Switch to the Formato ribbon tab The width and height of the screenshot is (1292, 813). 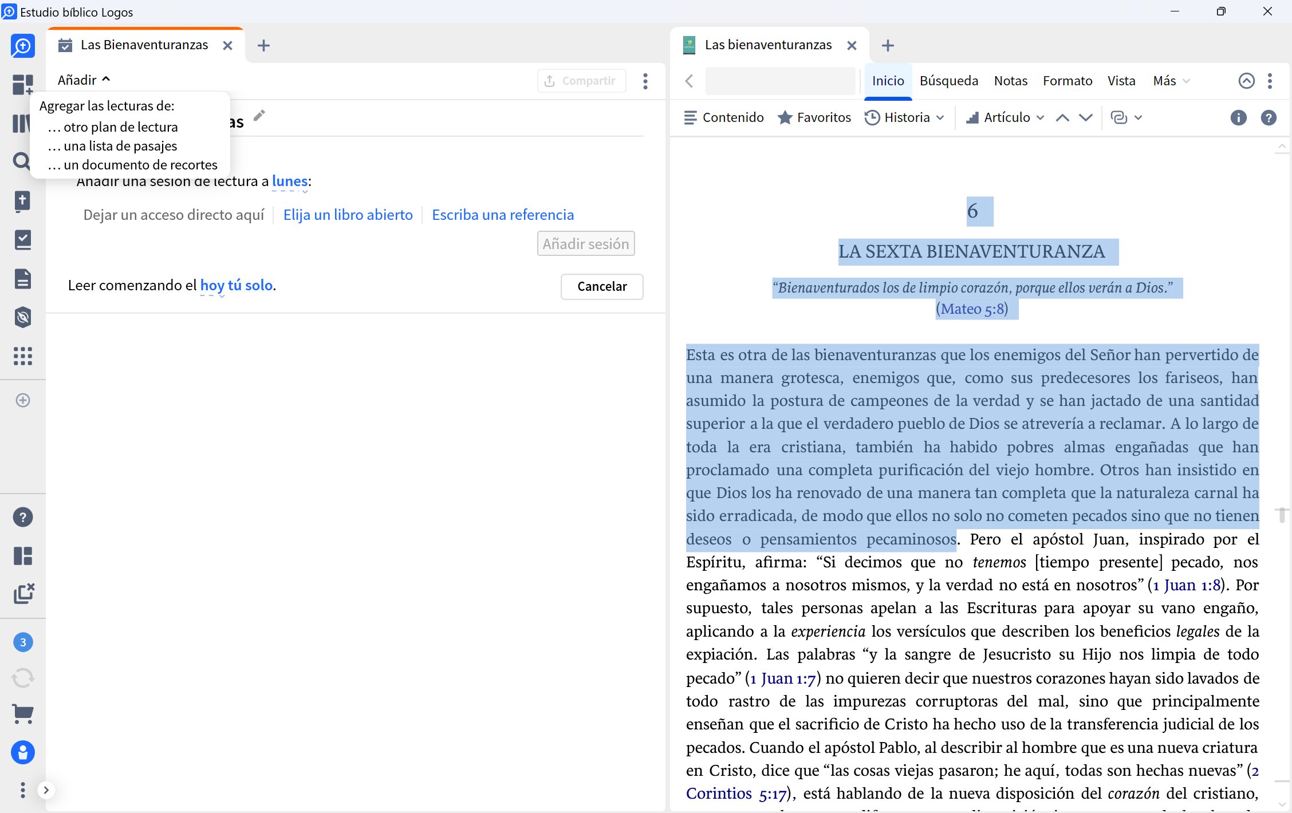(1068, 81)
